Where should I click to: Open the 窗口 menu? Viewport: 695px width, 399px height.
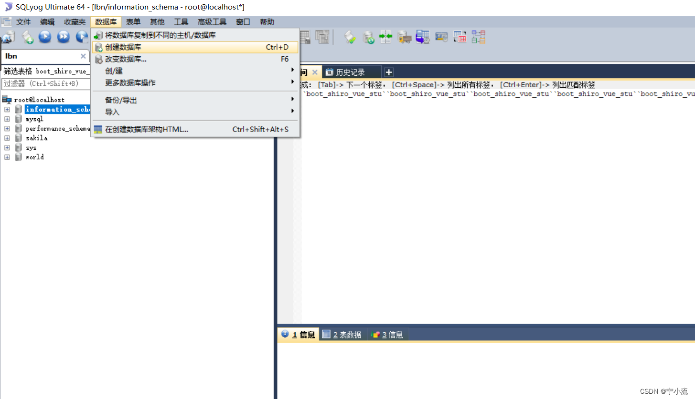tap(243, 22)
